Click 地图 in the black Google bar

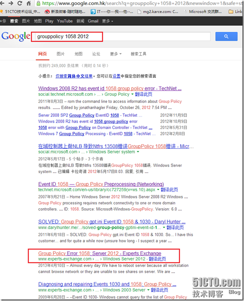(x=38, y=21)
